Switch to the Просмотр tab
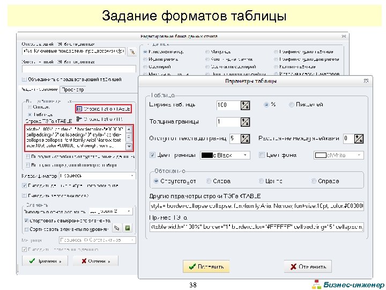The height and width of the screenshot is (290, 386). point(72,90)
